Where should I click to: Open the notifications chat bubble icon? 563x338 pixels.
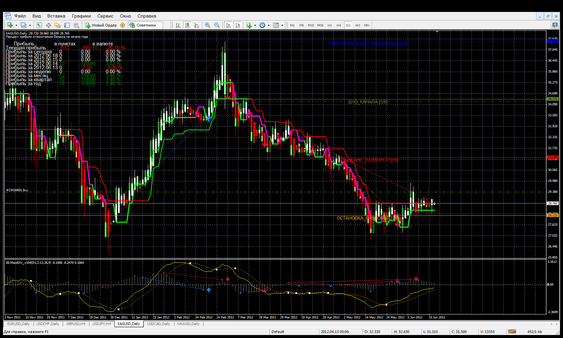pos(555,25)
